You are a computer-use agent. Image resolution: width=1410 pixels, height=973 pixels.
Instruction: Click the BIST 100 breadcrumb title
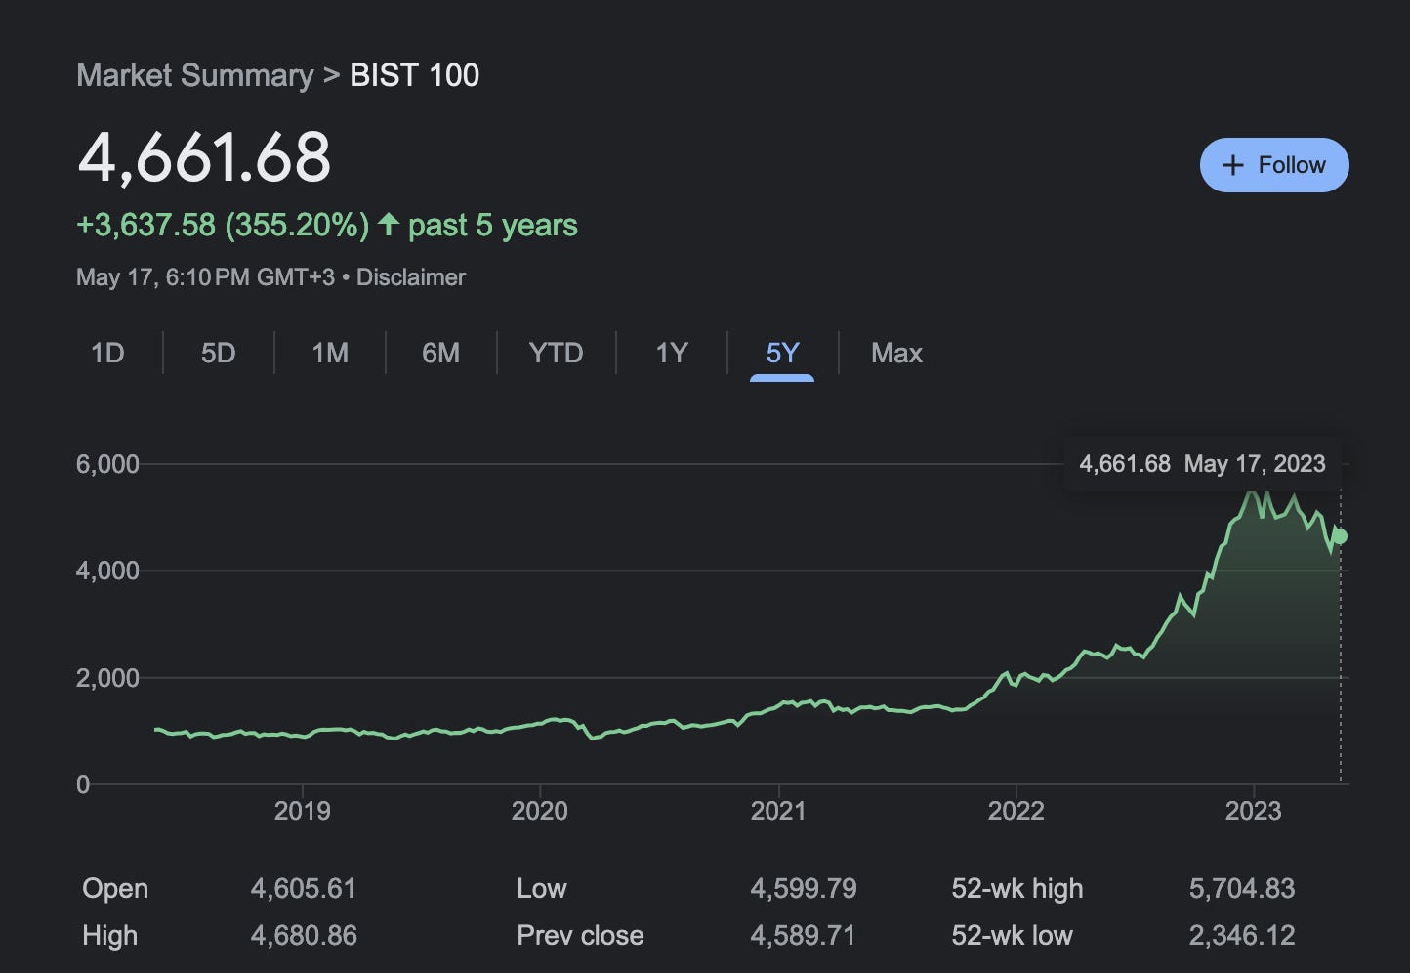[415, 75]
